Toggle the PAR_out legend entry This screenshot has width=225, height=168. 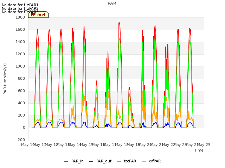(100, 161)
